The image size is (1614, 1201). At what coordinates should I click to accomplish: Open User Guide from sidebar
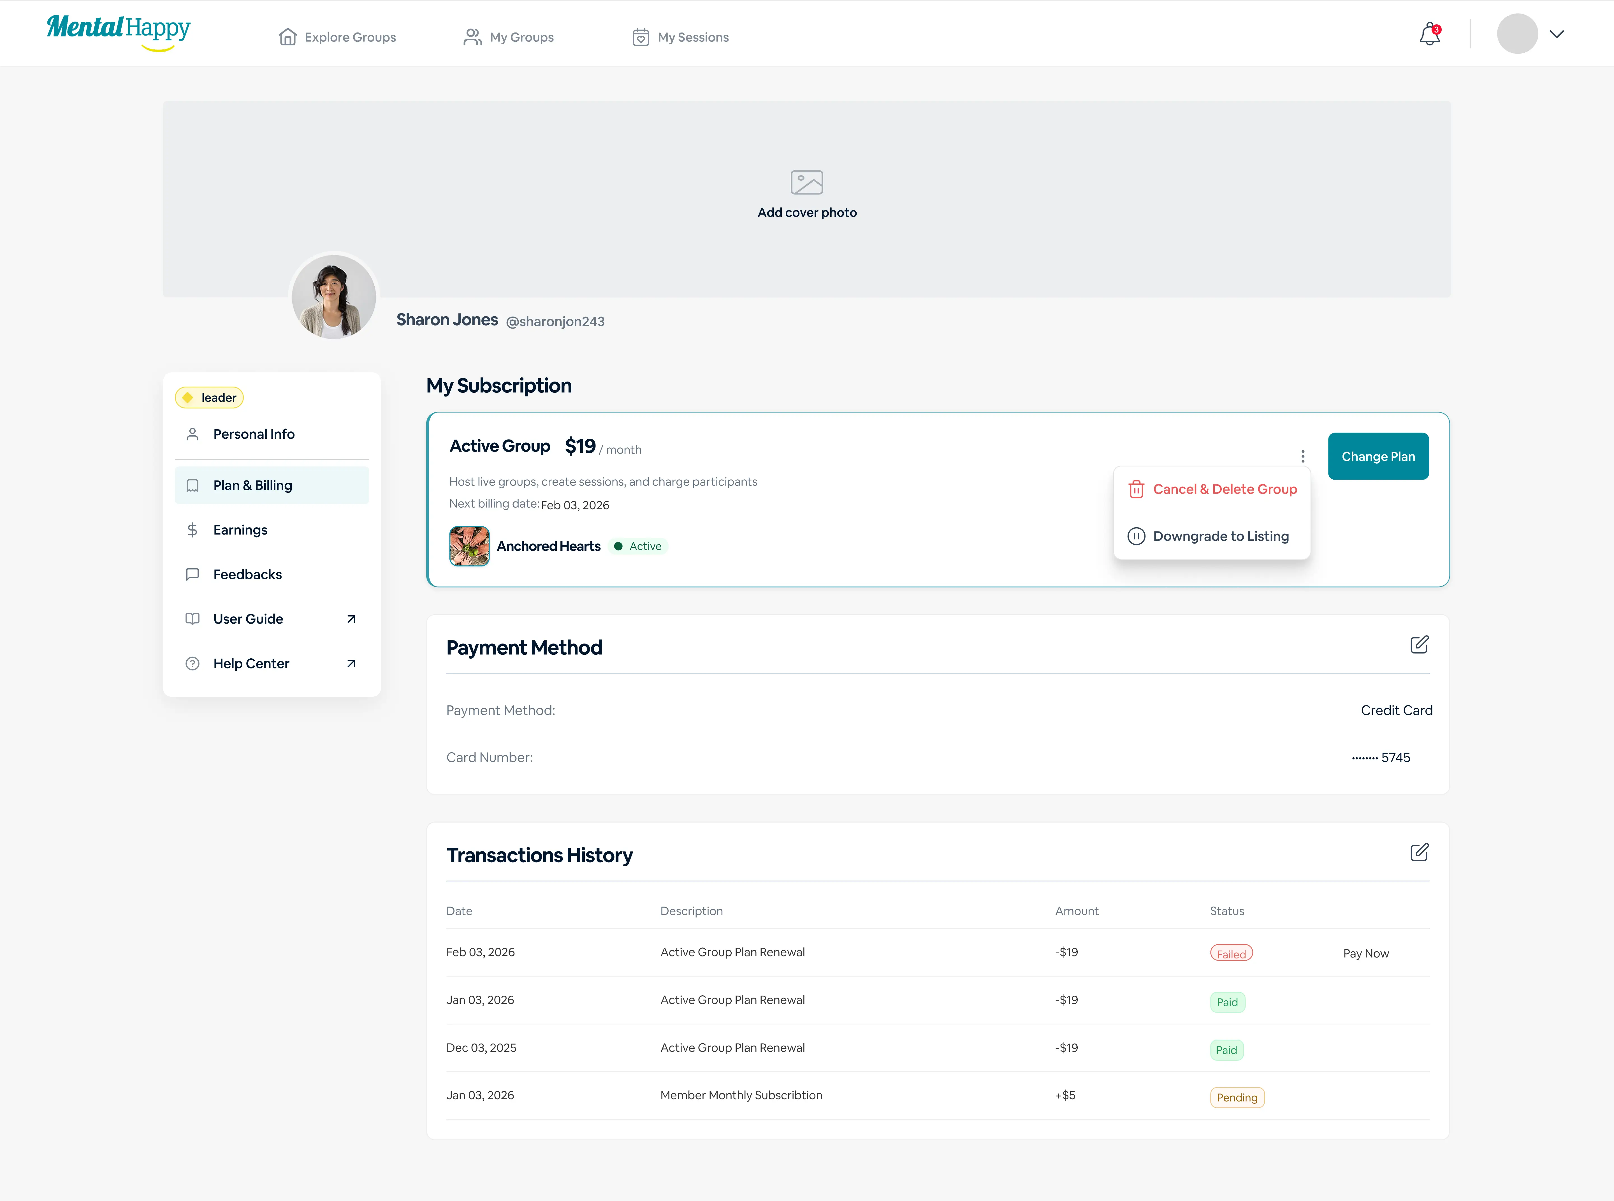pos(272,619)
